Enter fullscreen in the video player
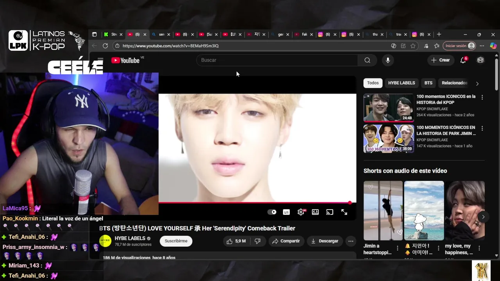 [x=344, y=212]
